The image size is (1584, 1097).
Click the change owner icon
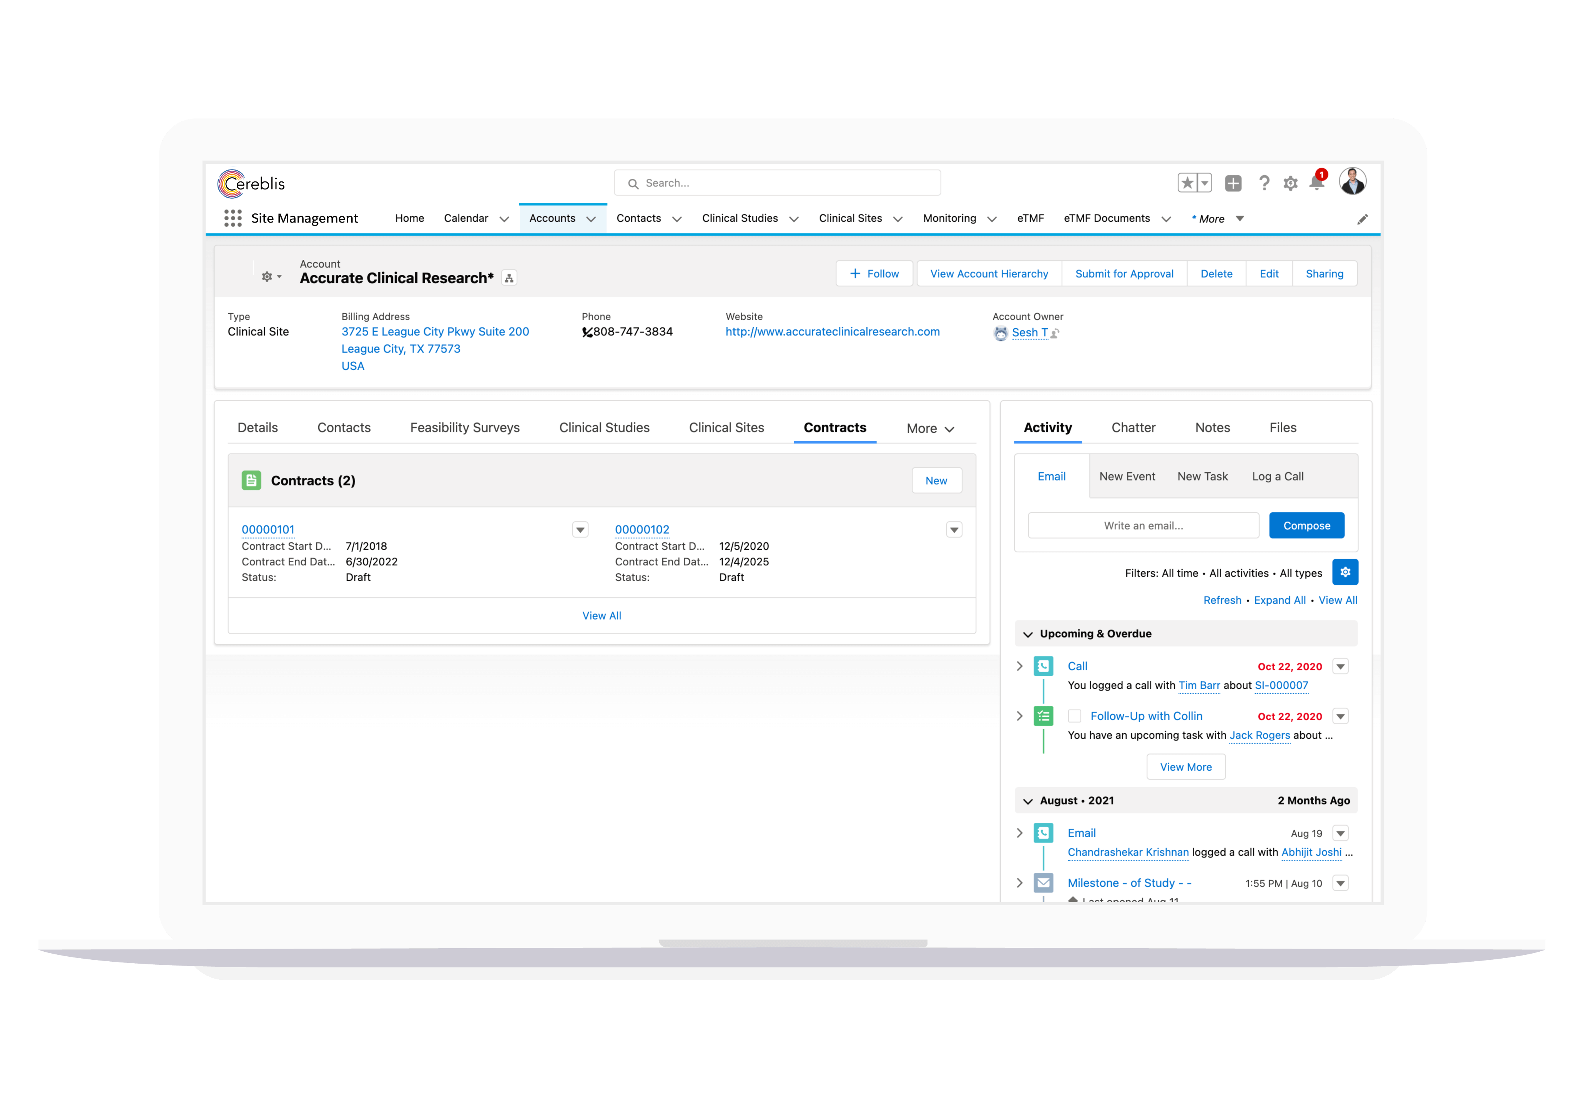pyautogui.click(x=1055, y=333)
